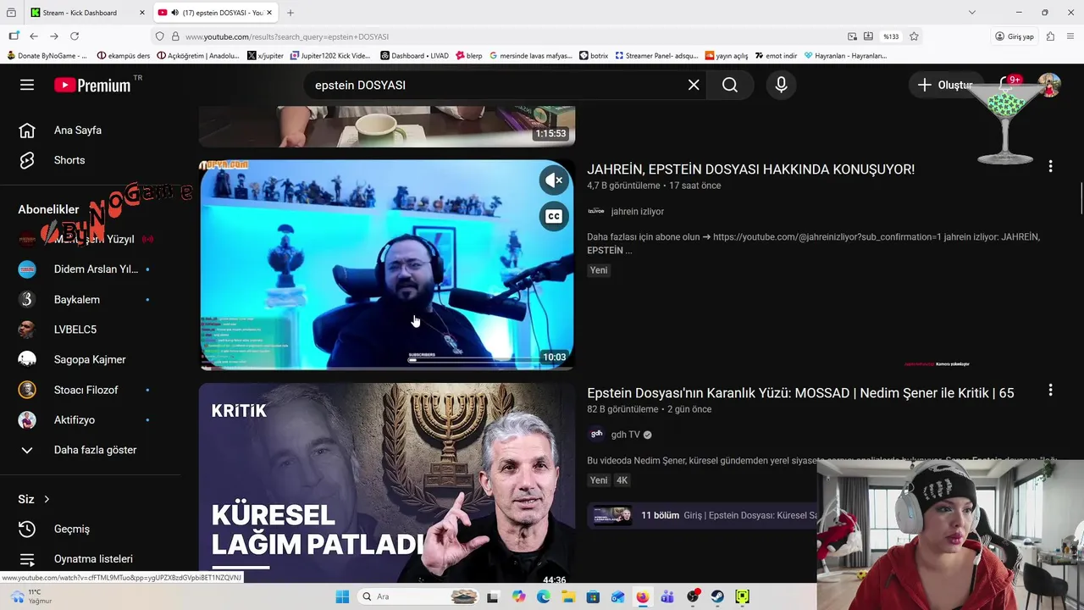Close the epstein DOSYASI YouTube tab
This screenshot has height=610, width=1084.
click(268, 13)
